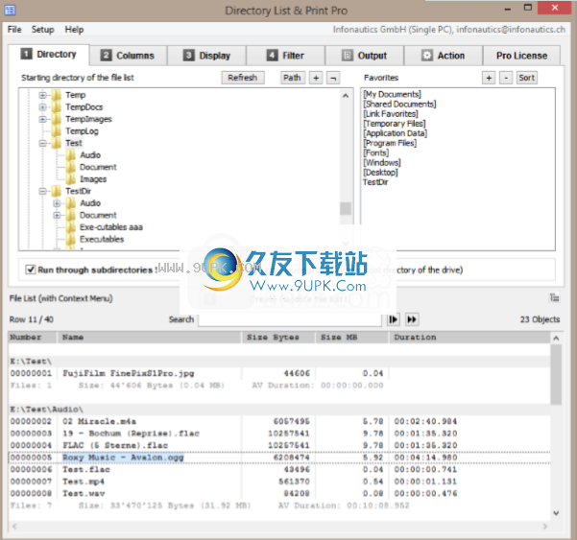Screen dimensions: 577x540
Task: Click the number 3 icon on the Display tab
Action: click(x=188, y=56)
